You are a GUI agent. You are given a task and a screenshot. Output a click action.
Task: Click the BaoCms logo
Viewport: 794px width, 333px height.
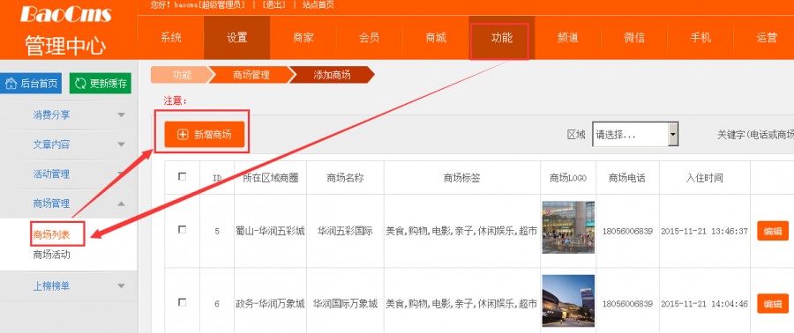point(66,14)
